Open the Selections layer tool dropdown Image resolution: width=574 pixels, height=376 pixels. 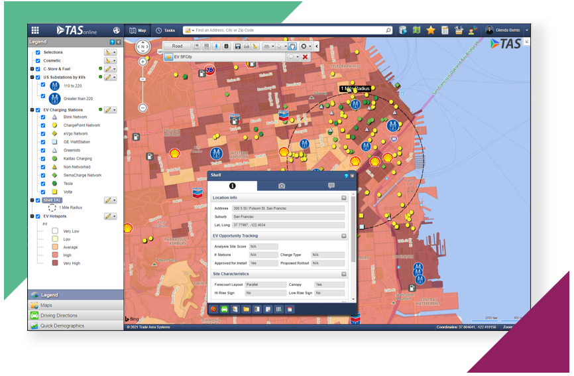115,52
